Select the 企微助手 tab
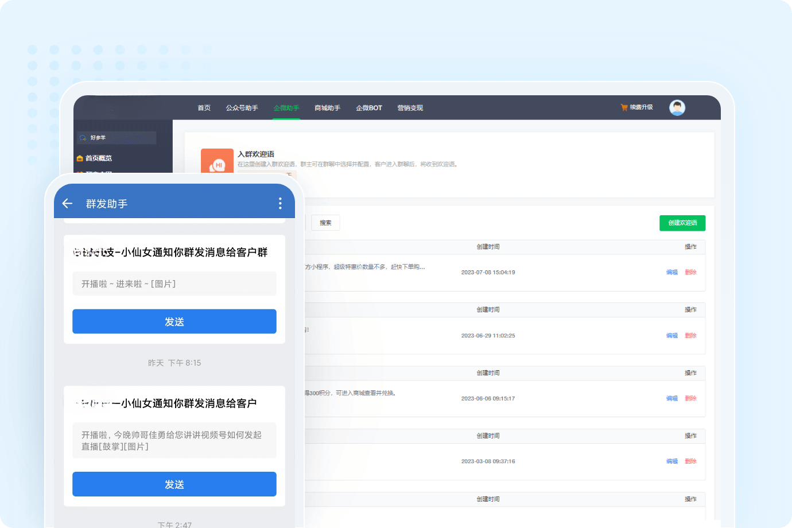Viewport: 792px width, 528px height. (x=286, y=108)
